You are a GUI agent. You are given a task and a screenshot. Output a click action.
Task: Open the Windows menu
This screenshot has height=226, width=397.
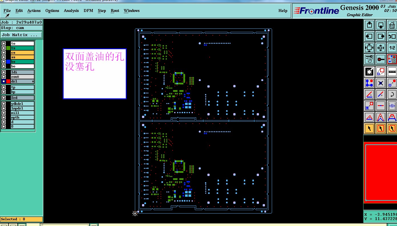(x=132, y=11)
